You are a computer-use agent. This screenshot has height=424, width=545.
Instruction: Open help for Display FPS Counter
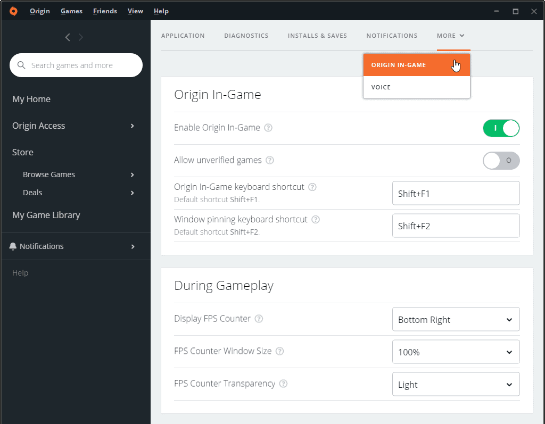pyautogui.click(x=259, y=319)
